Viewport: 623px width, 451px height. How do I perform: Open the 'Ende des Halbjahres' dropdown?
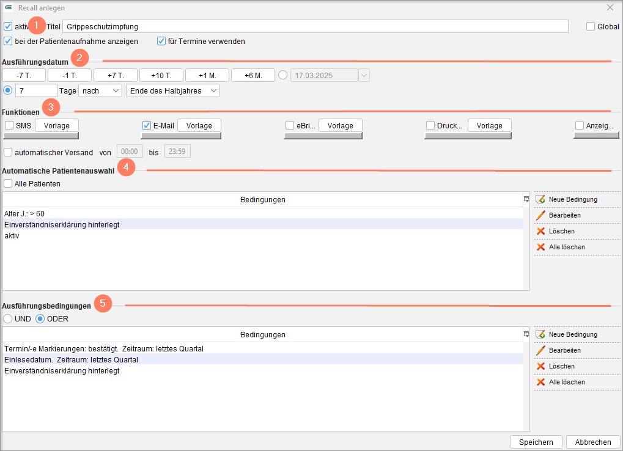tap(173, 91)
